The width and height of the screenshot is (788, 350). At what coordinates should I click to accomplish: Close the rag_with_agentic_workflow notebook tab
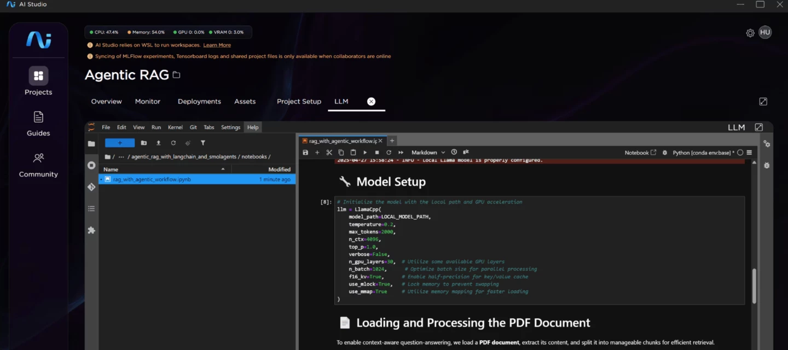point(380,141)
